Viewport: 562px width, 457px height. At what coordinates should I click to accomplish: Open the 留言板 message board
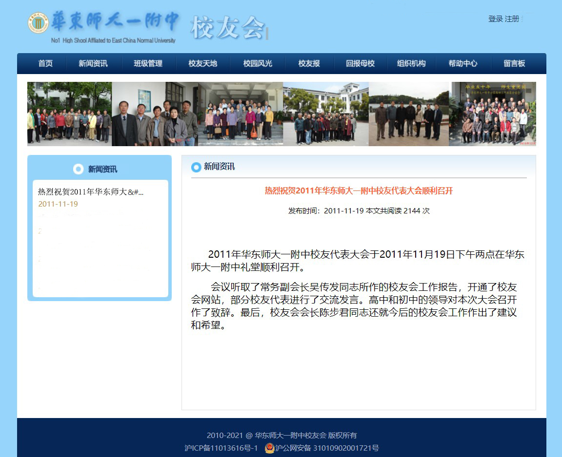(514, 64)
